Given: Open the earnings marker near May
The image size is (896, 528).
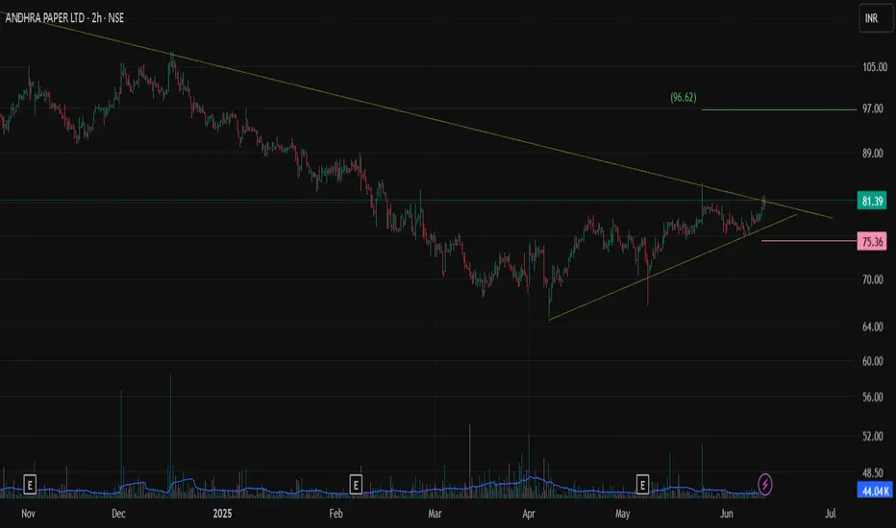Looking at the screenshot, I should click(642, 485).
